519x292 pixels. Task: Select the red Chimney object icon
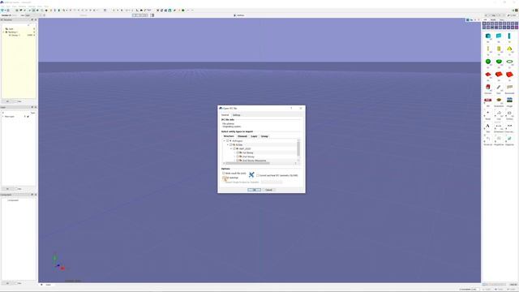click(488, 87)
